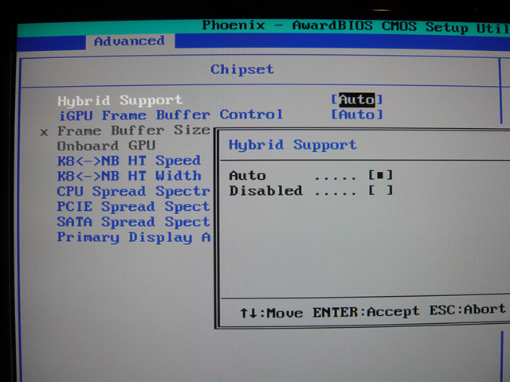Select K8<->NB HT Speed entry
Image resolution: width=510 pixels, height=382 pixels.
129,161
